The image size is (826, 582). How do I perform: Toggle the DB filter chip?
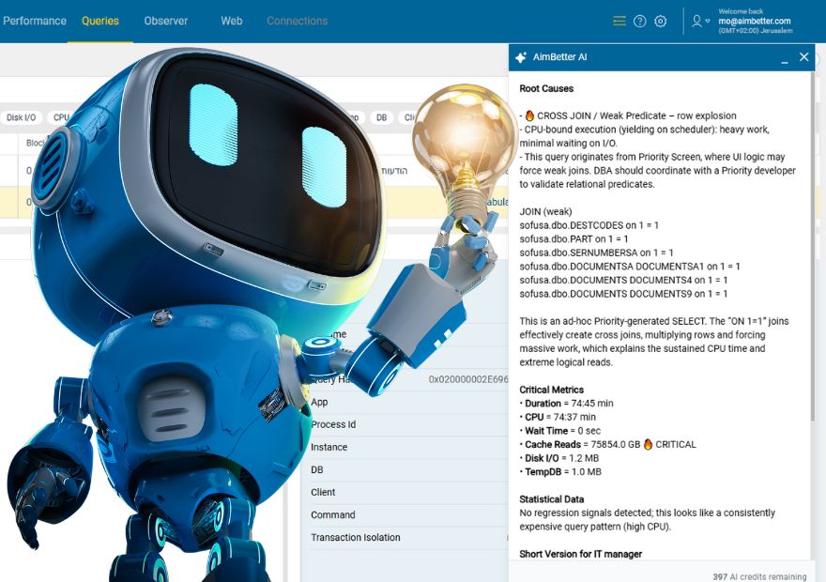click(x=381, y=117)
